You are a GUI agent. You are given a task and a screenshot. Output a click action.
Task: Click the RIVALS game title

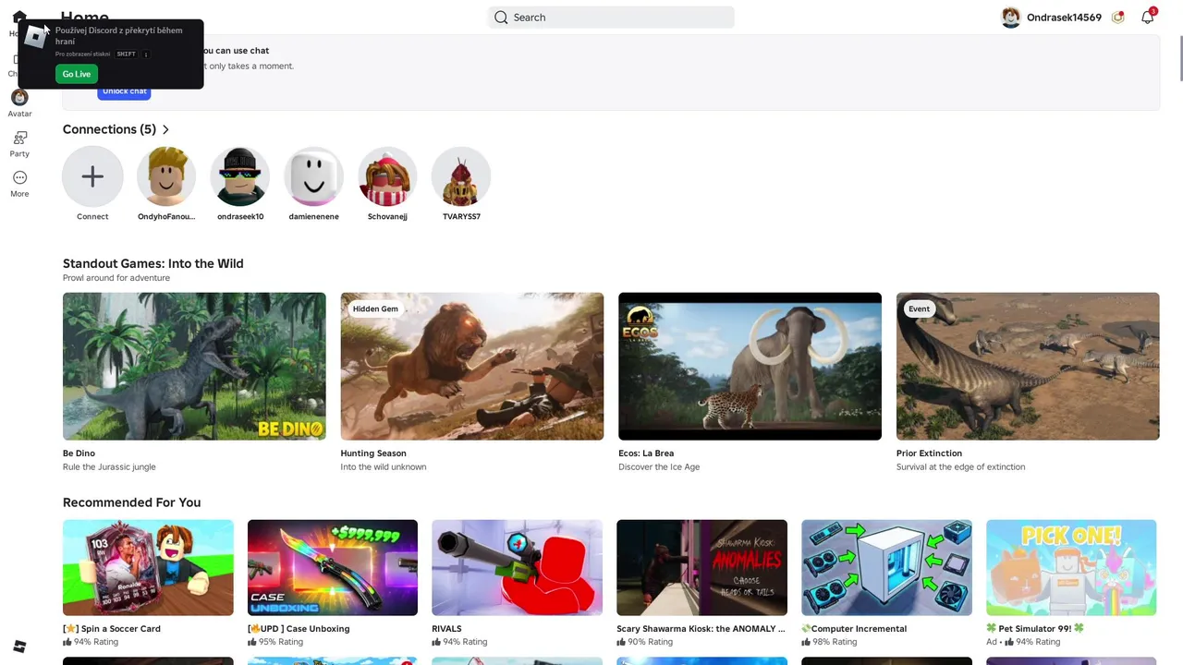click(446, 629)
